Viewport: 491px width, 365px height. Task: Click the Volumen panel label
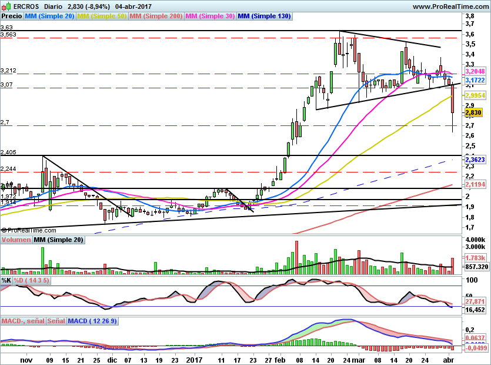click(x=16, y=240)
